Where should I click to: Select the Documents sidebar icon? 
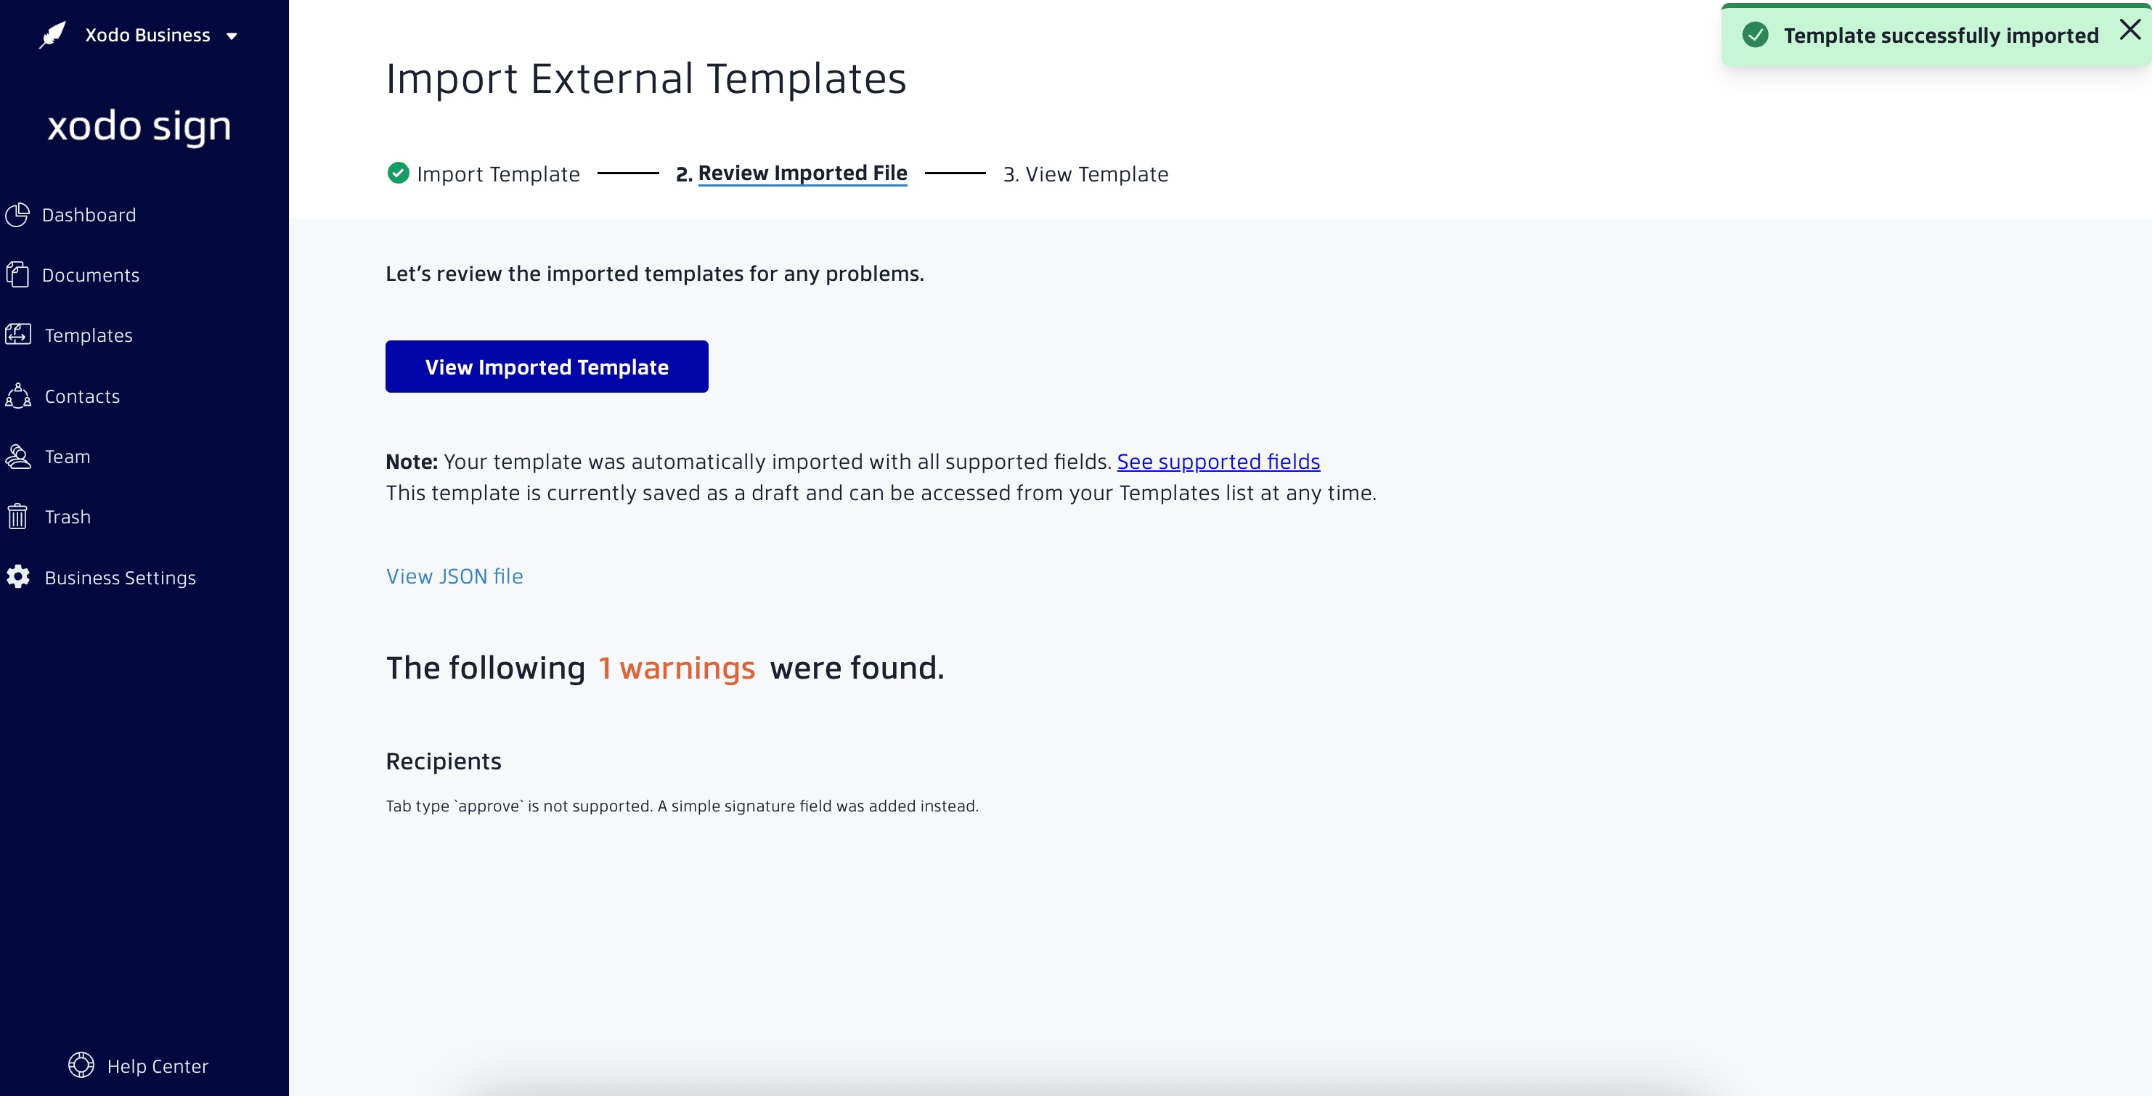coord(18,274)
